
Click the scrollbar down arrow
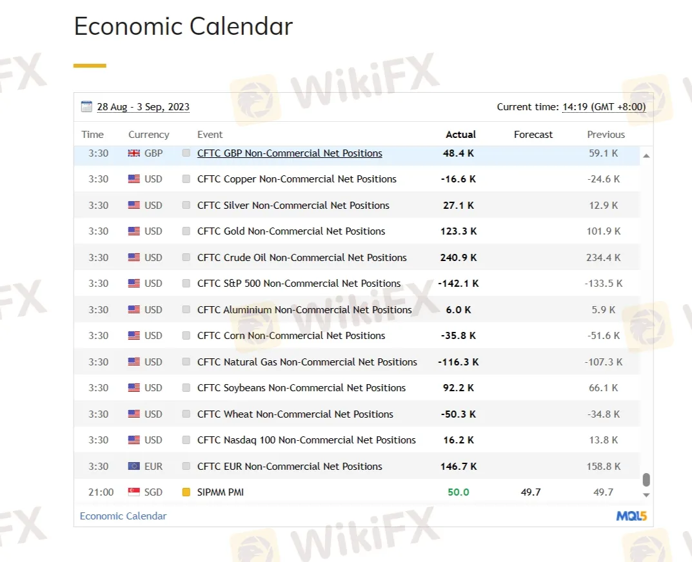[646, 496]
